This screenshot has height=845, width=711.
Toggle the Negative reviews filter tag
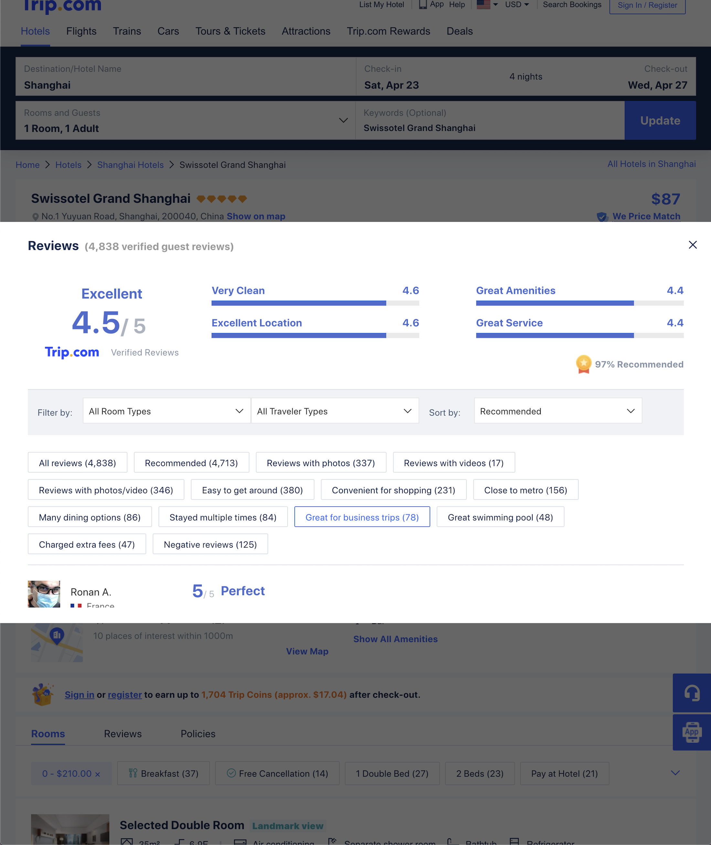(210, 544)
